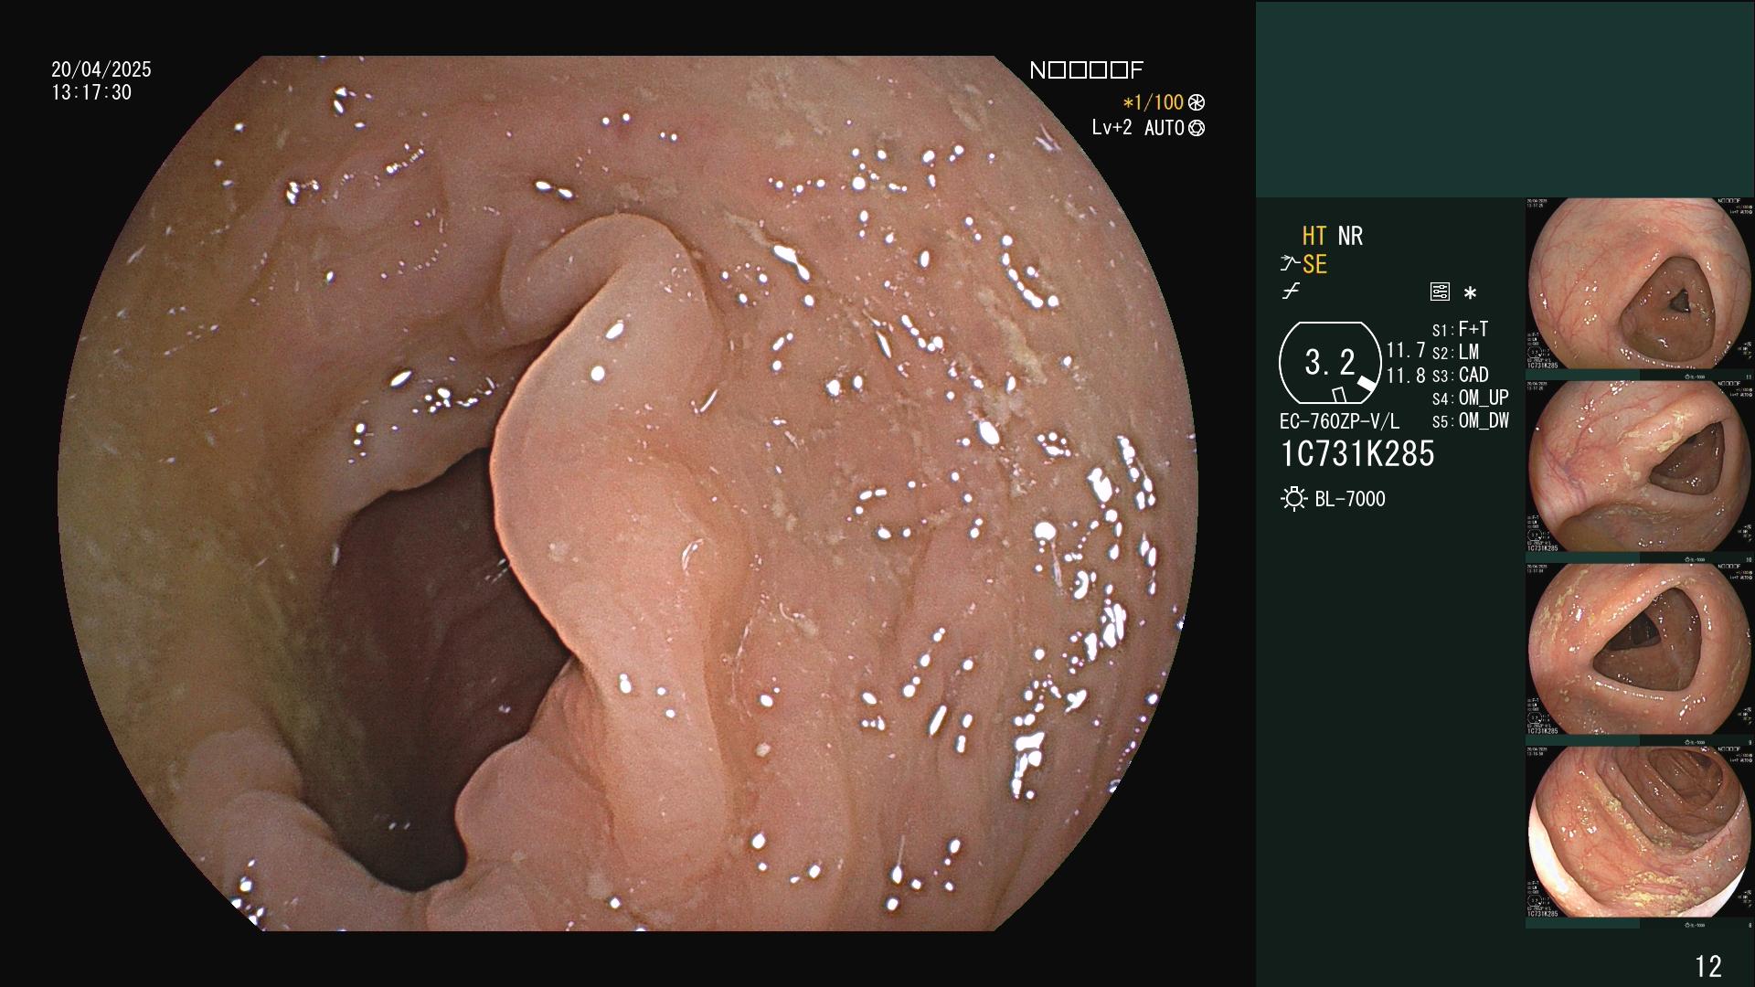Select the S5: OM_DW switch assignment
The image size is (1755, 987).
[x=1471, y=421]
